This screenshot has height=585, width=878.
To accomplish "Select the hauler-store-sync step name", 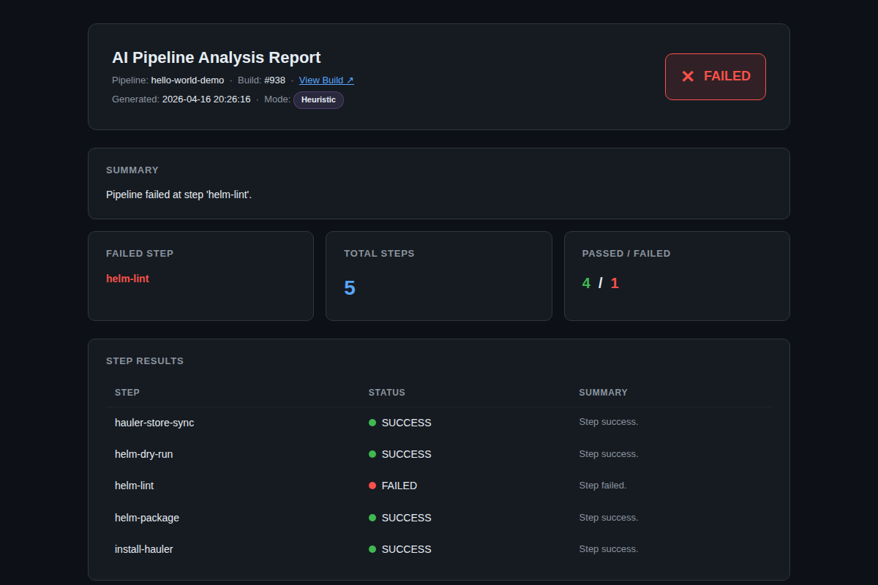I will point(154,423).
